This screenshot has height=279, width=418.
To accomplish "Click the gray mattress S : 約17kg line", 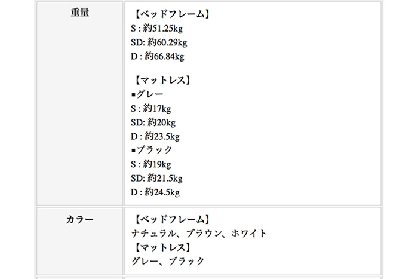I will (150, 108).
